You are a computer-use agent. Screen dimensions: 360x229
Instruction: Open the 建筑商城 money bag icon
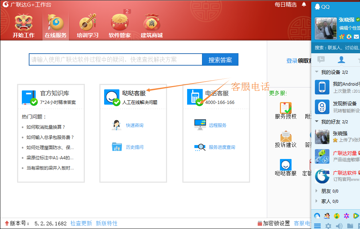[x=151, y=22]
